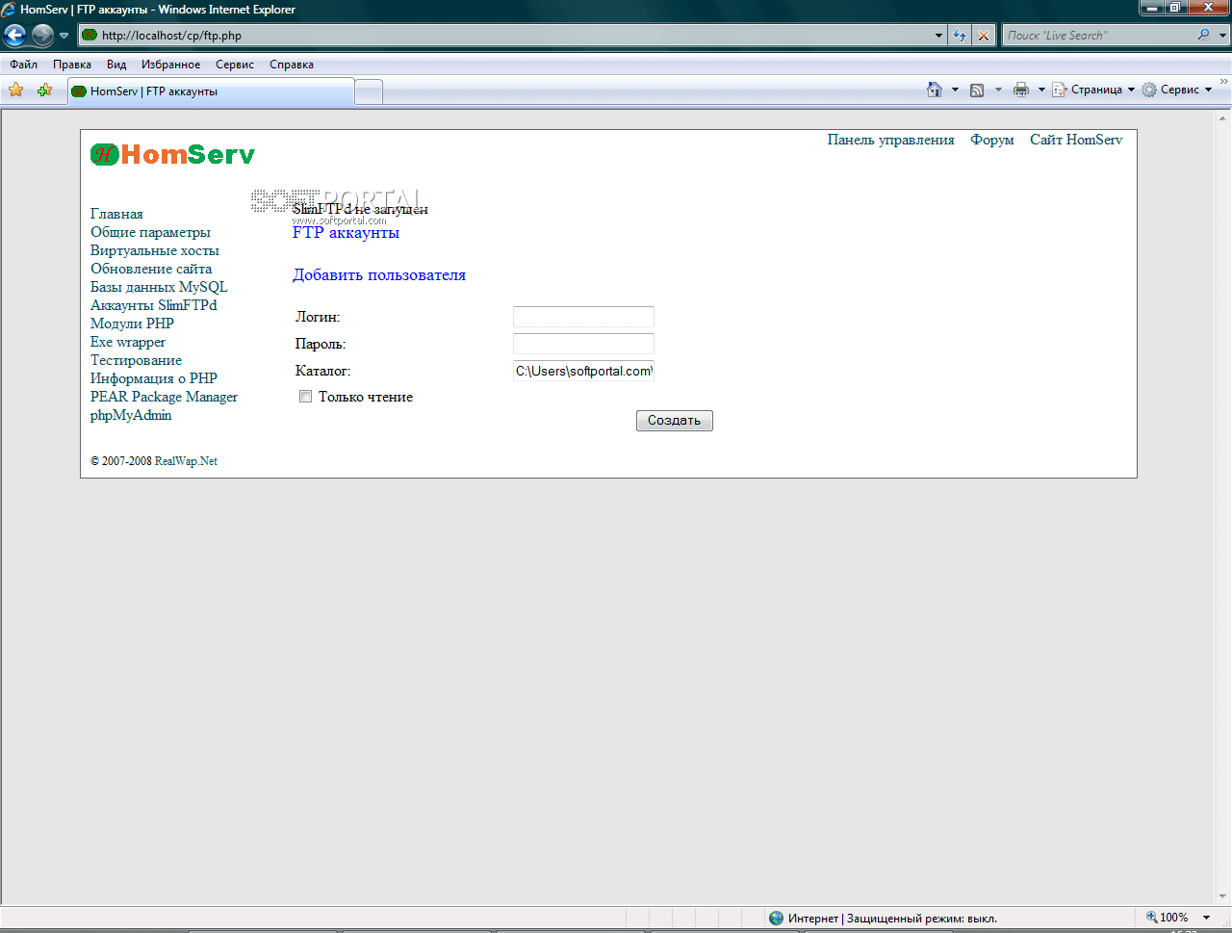Image resolution: width=1232 pixels, height=933 pixels.
Task: Click the site favicon in address bar
Action: (x=90, y=36)
